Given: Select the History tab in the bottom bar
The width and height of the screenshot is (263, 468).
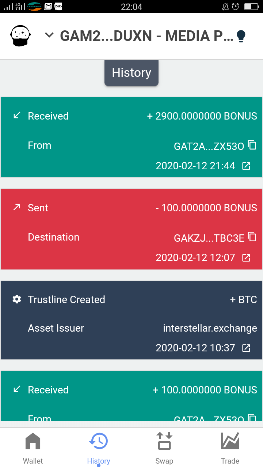Looking at the screenshot, I should 98,448.
